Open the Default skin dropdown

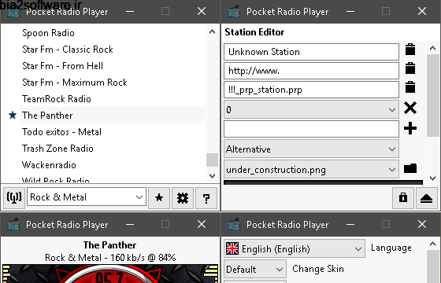coord(255,269)
